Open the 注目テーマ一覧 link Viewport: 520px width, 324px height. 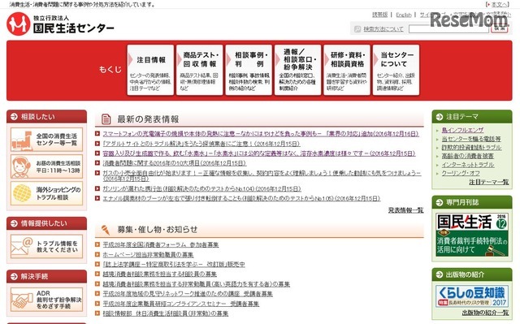click(489, 182)
